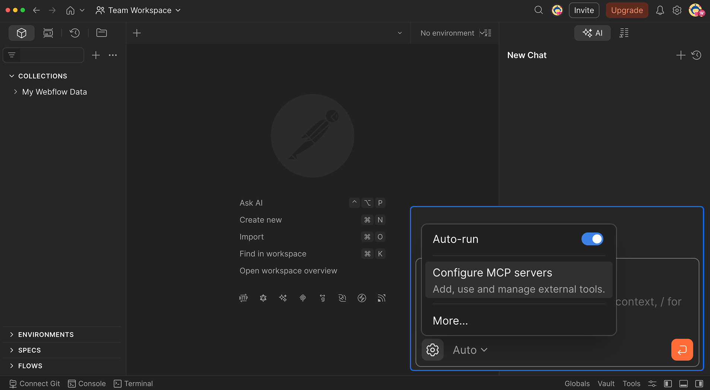710x390 pixels.
Task: Click the team avatar beside Invite
Action: click(557, 10)
